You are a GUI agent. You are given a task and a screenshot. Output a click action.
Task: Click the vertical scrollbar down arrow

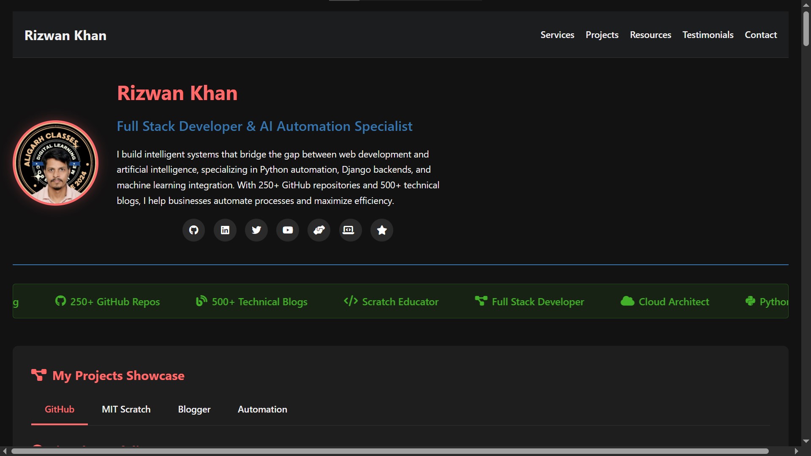click(x=806, y=441)
